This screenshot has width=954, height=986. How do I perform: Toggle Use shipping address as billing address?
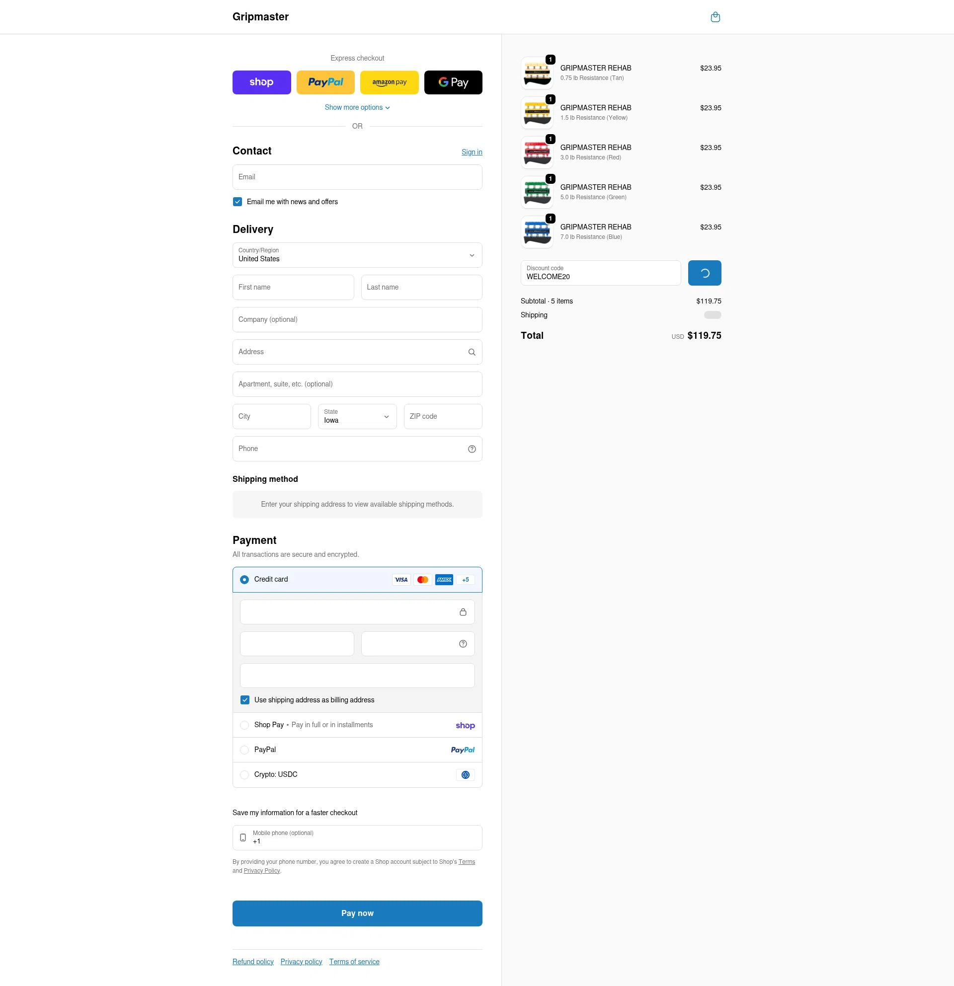click(x=245, y=700)
